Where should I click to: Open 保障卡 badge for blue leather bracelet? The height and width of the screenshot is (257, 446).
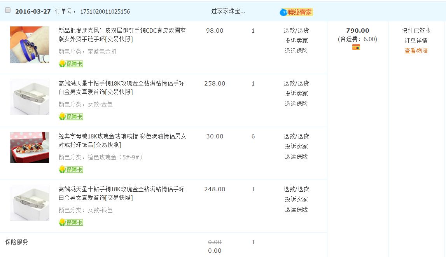71,64
